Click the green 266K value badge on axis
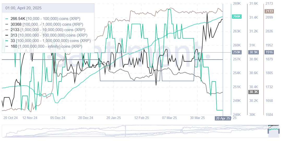This screenshot has height=141, width=283. [x=237, y=17]
